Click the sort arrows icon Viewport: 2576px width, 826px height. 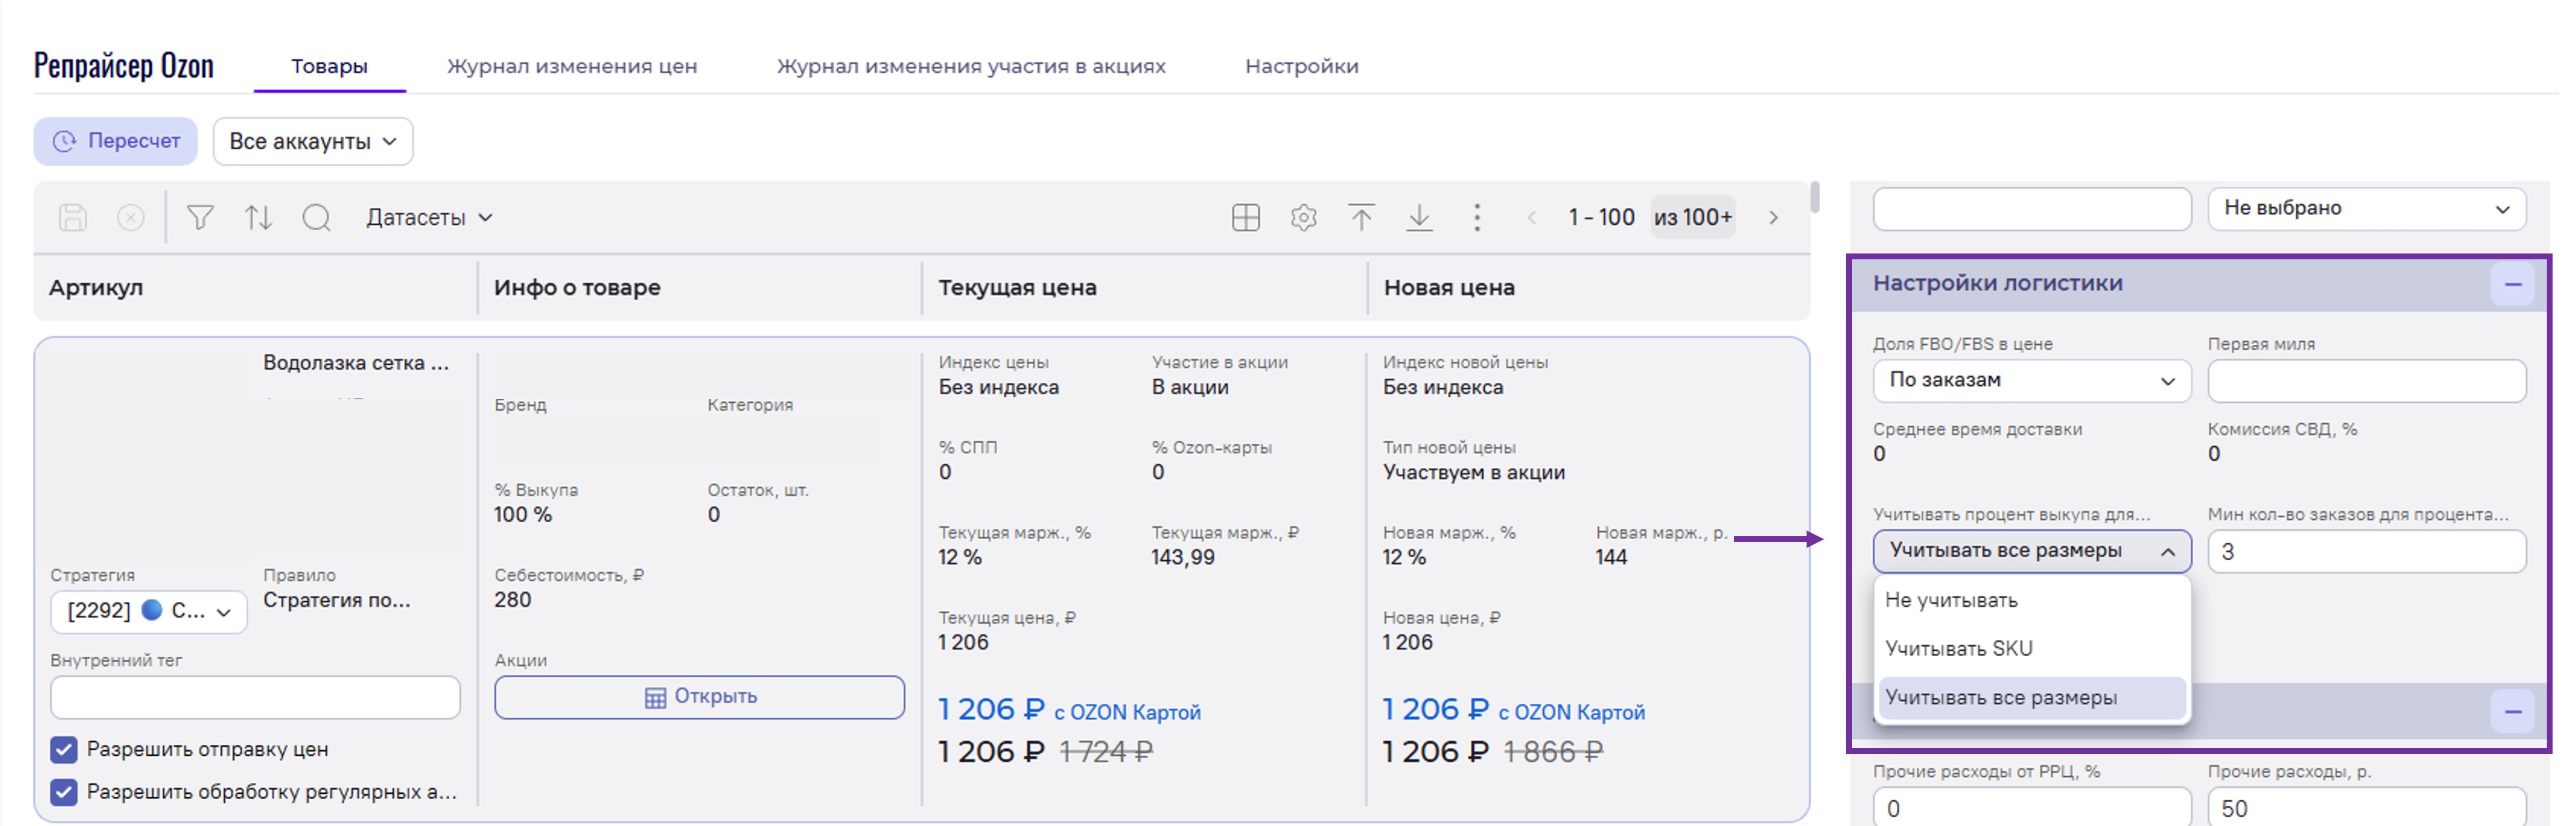(x=258, y=217)
